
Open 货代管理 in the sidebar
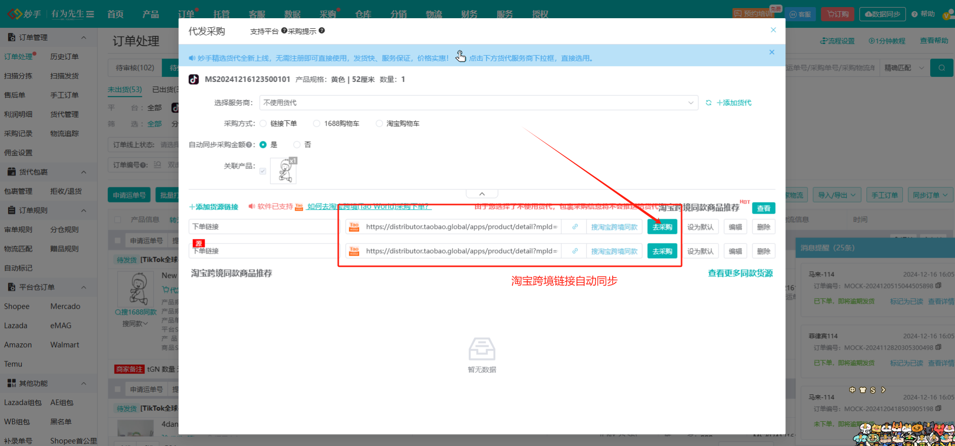coord(64,114)
